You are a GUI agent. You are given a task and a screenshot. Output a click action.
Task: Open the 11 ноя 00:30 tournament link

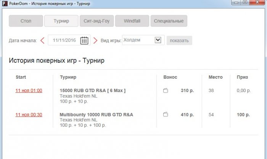click(x=29, y=114)
